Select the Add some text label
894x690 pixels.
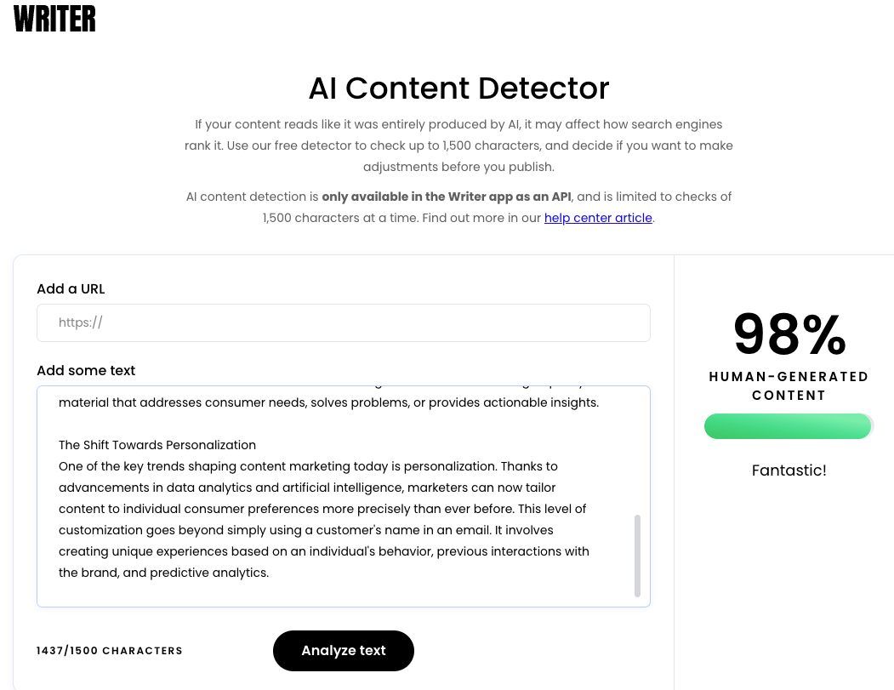pos(86,370)
